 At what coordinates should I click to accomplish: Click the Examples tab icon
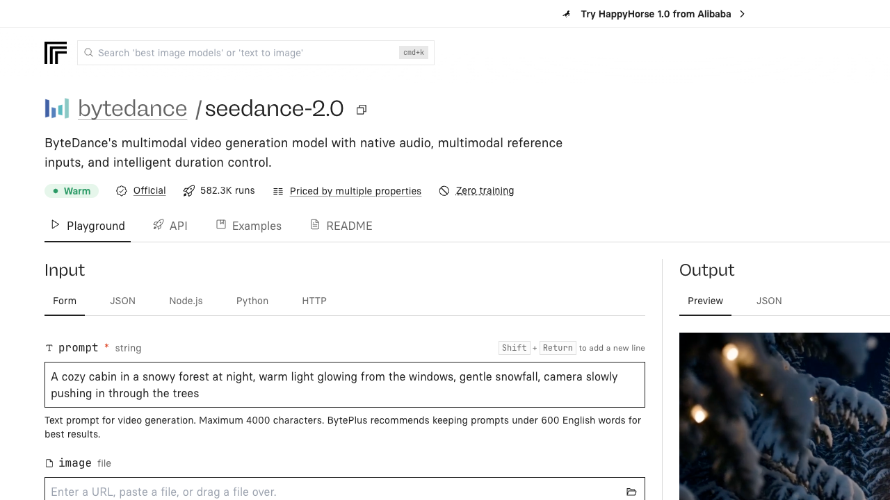coord(221,224)
